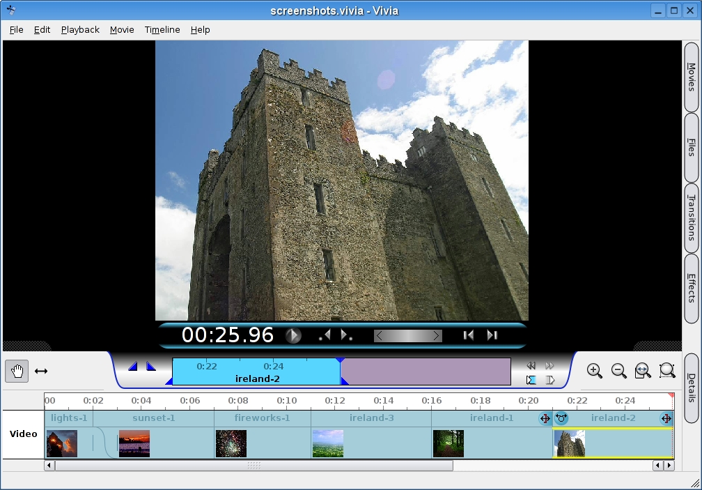Click the move handle at ireland-2 end

click(666, 418)
